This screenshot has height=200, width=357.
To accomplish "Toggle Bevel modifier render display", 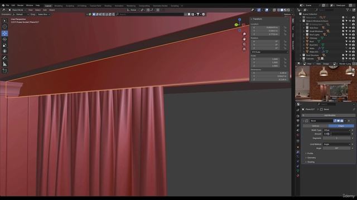I will (x=342, y=121).
